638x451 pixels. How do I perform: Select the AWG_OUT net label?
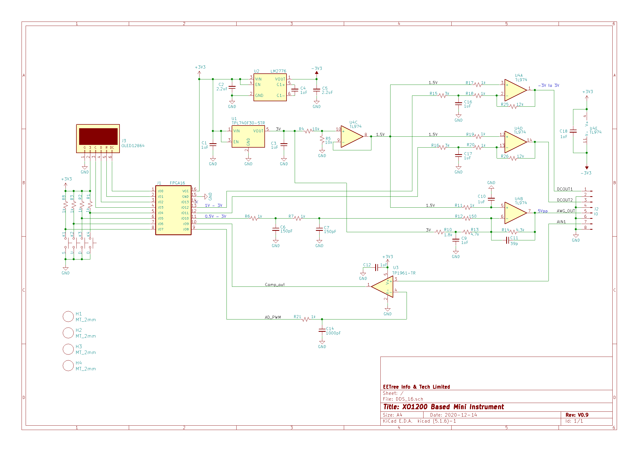point(566,211)
